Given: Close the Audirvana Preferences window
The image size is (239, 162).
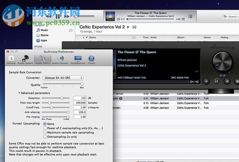Looking at the screenshot, I should point(8,52).
